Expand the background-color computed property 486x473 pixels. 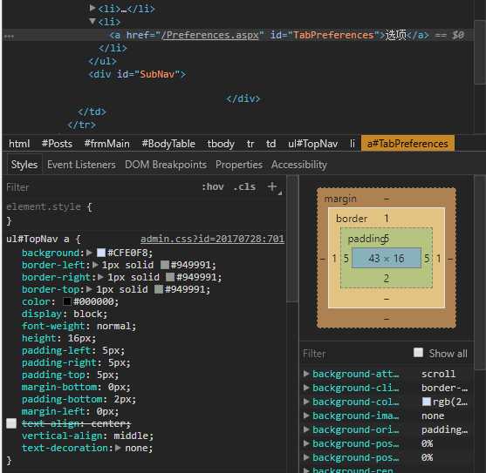pyautogui.click(x=306, y=402)
